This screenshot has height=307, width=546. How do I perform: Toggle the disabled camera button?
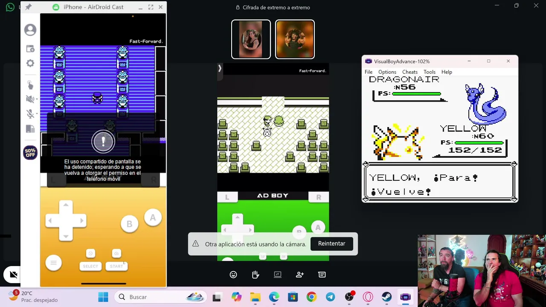click(x=13, y=275)
